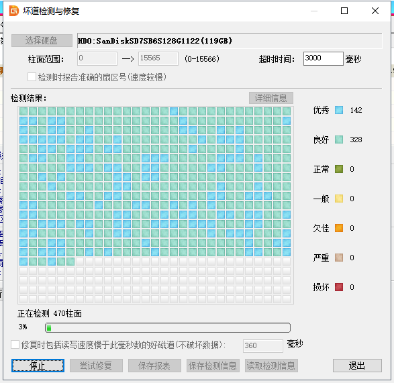Click the 一般 yellow legend swatch
The height and width of the screenshot is (383, 394).
tap(339, 199)
